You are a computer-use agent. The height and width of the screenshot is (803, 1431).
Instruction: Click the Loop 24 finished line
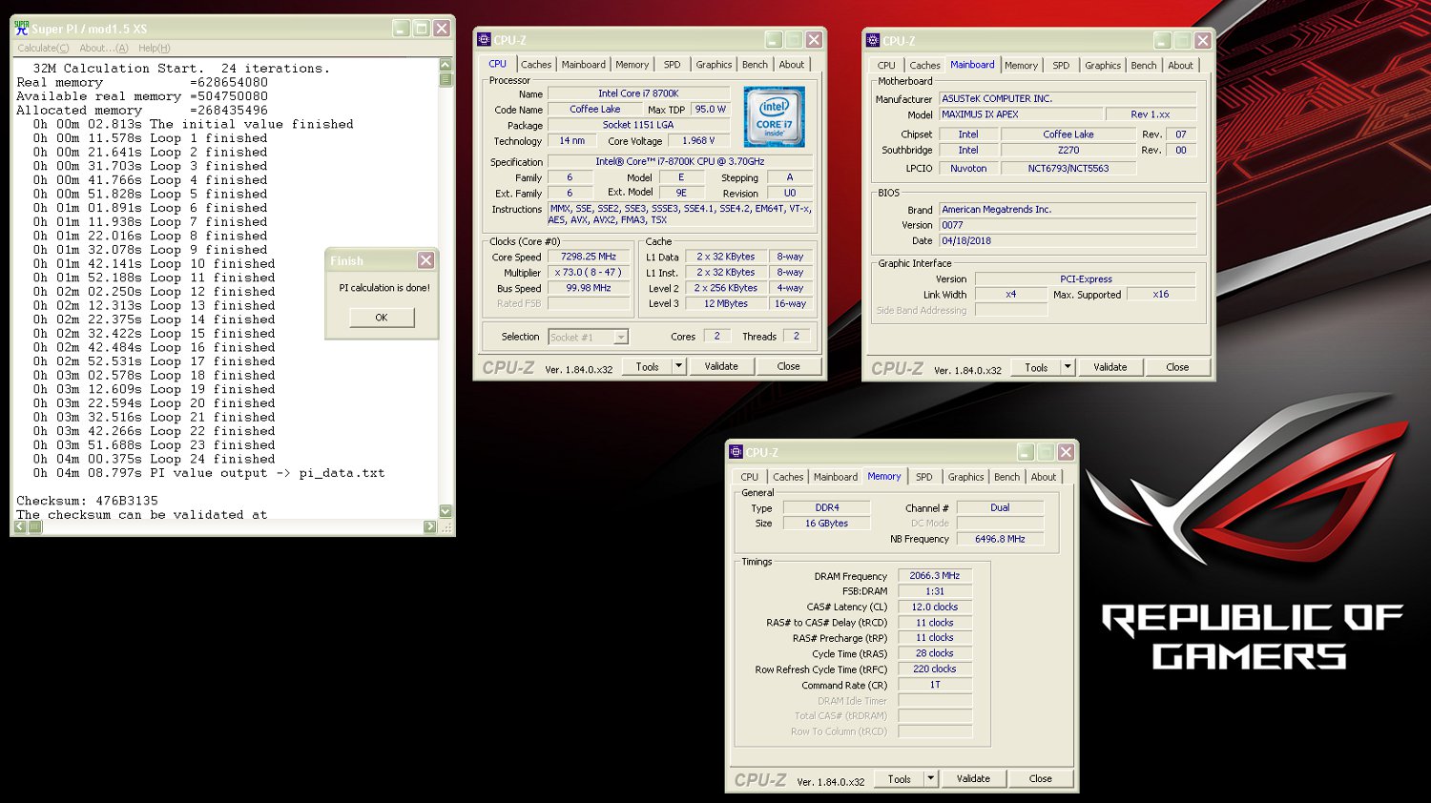point(155,459)
